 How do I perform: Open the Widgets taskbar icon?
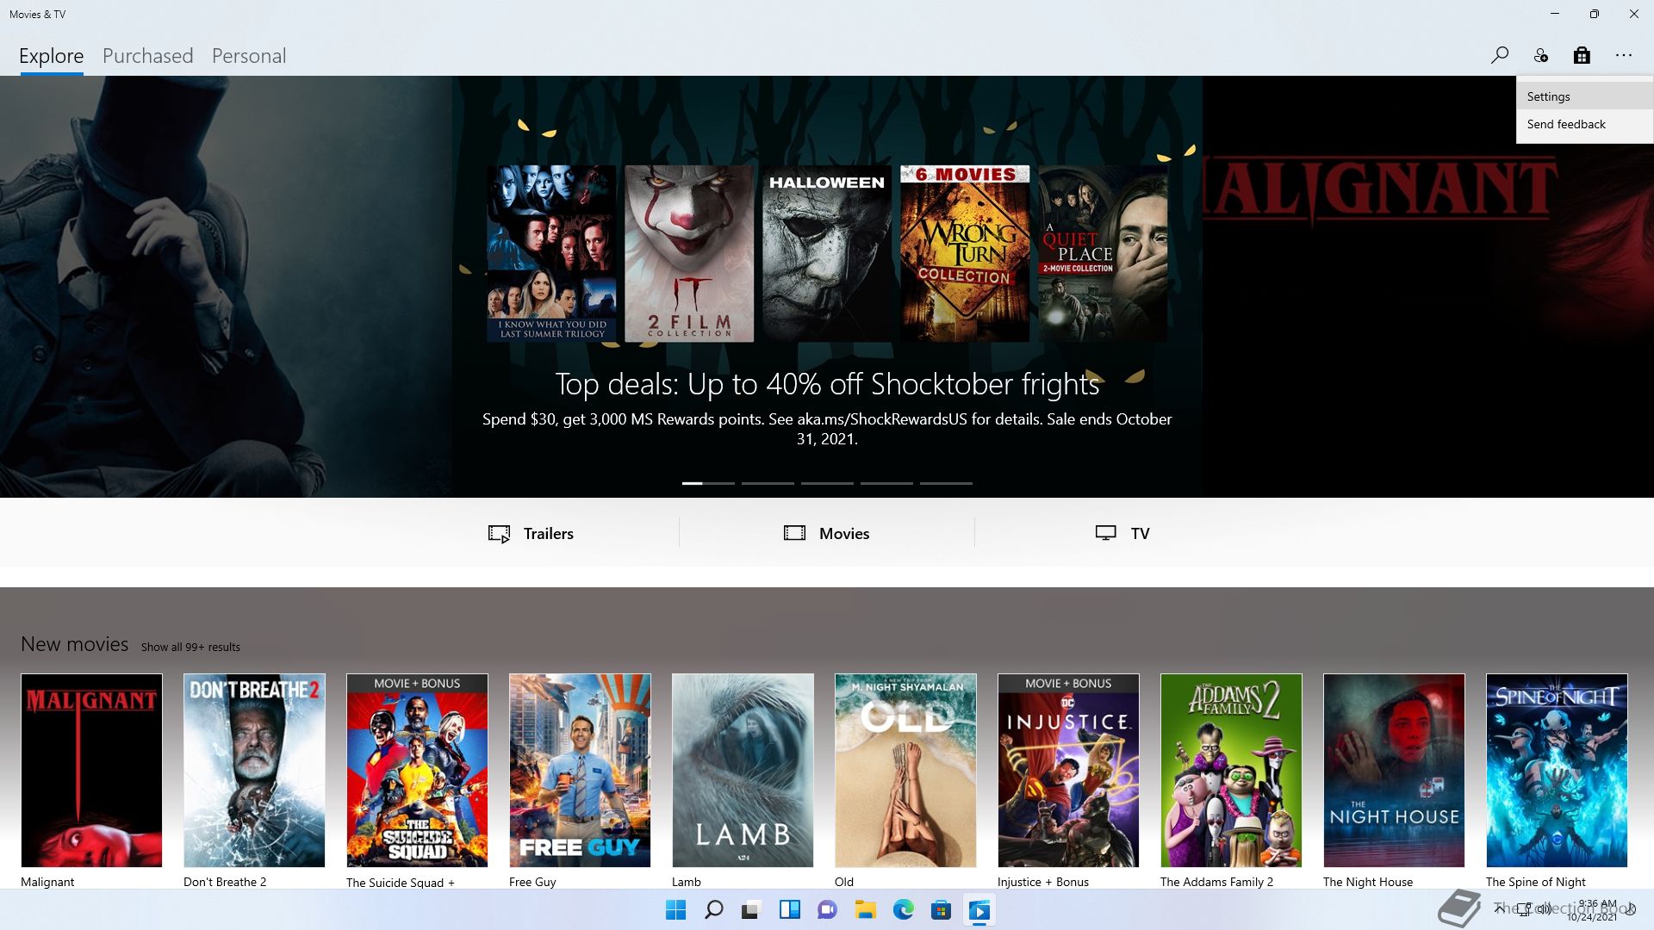coord(789,909)
